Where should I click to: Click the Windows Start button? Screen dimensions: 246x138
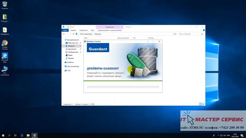[3, 135]
